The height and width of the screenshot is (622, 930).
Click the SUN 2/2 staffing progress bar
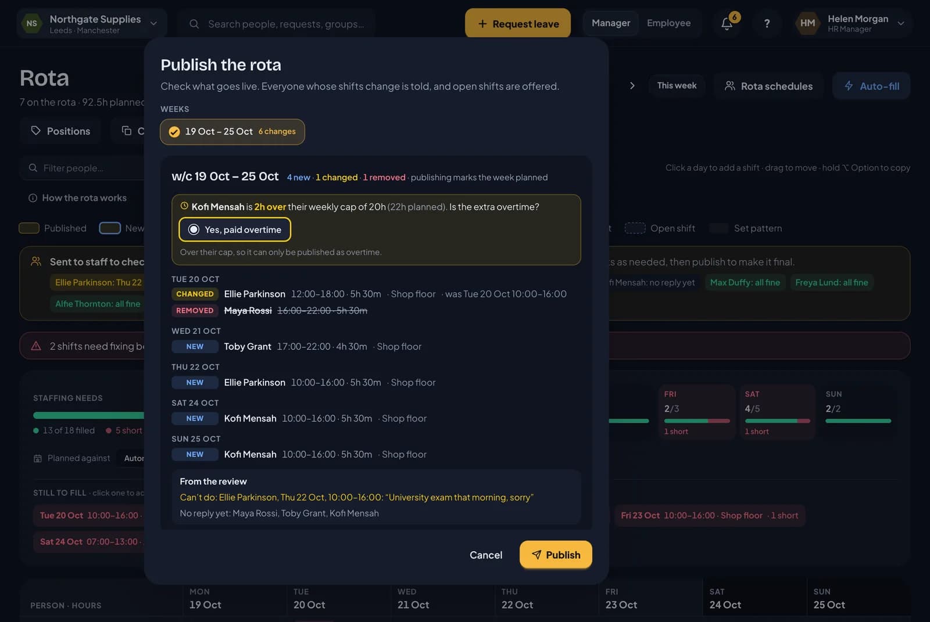pos(858,420)
